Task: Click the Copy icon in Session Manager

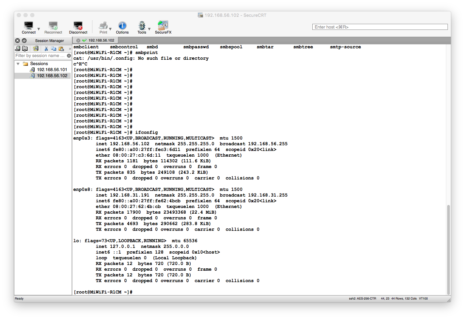Action: tap(53, 49)
